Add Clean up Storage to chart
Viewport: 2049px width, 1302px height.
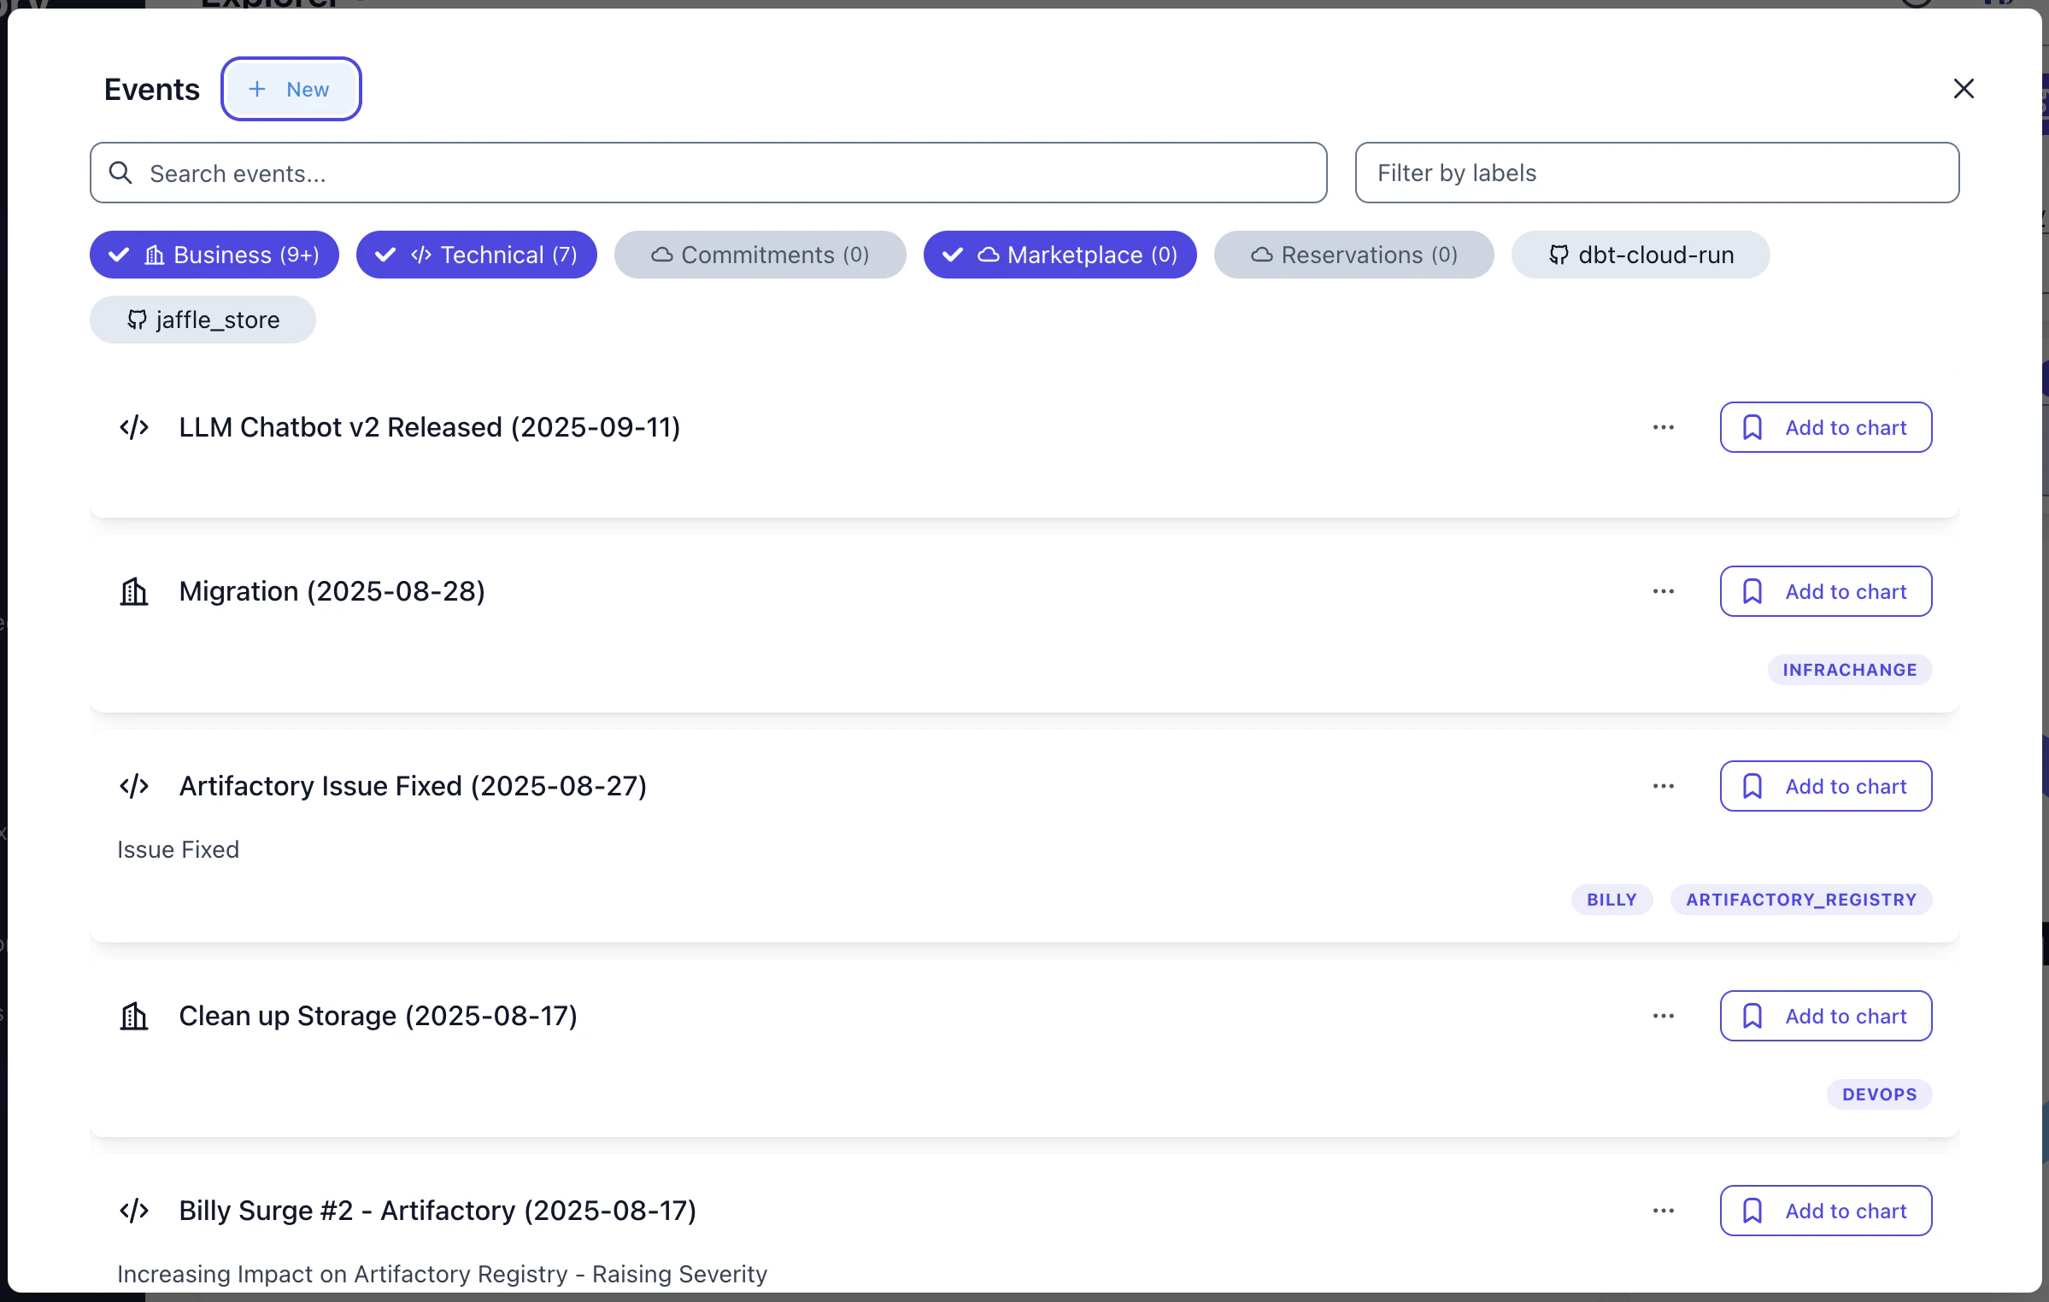tap(1825, 1016)
